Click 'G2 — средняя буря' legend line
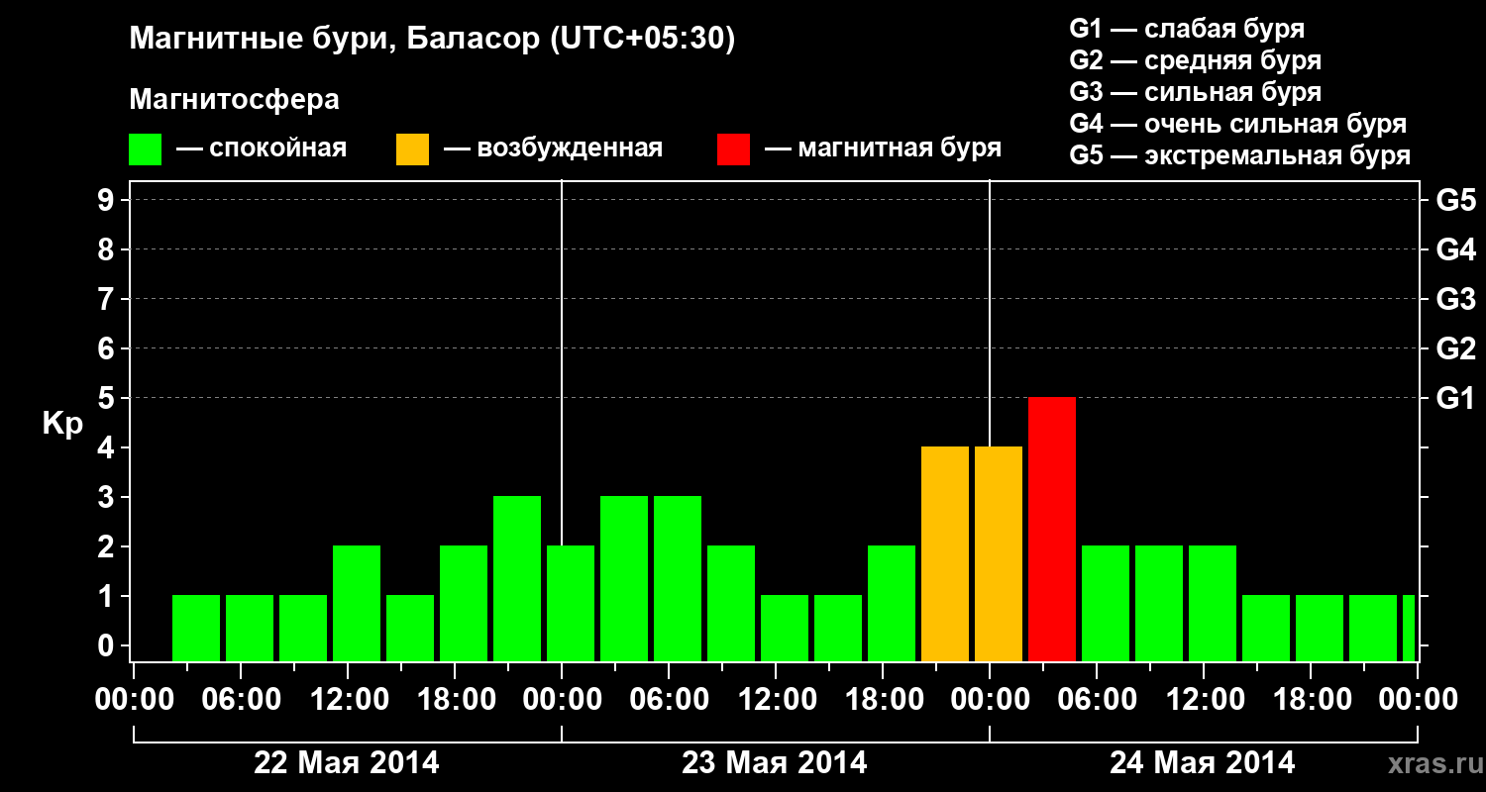 click(x=1195, y=60)
